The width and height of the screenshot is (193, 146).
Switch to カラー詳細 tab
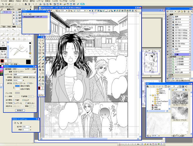pyautogui.click(x=14, y=64)
